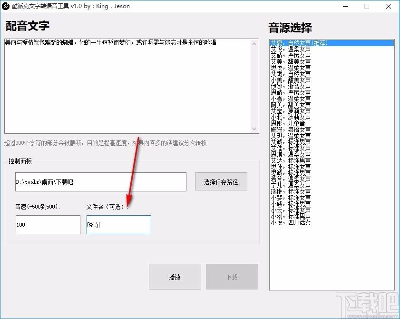Screen dimensions: 400x319
Task: Select voice 思悦,温柔女声
Action: click(x=332, y=68)
